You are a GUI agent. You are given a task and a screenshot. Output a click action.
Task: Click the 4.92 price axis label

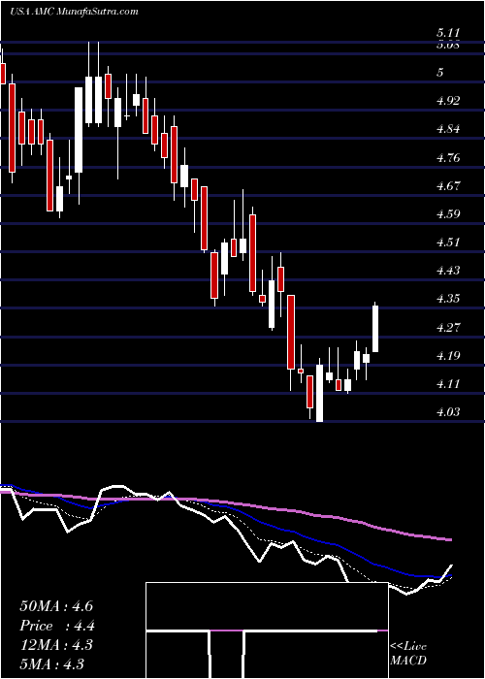tap(448, 101)
